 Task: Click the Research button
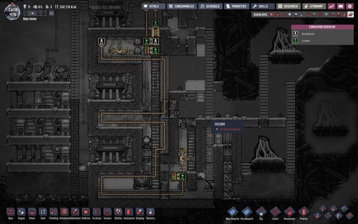point(286,7)
